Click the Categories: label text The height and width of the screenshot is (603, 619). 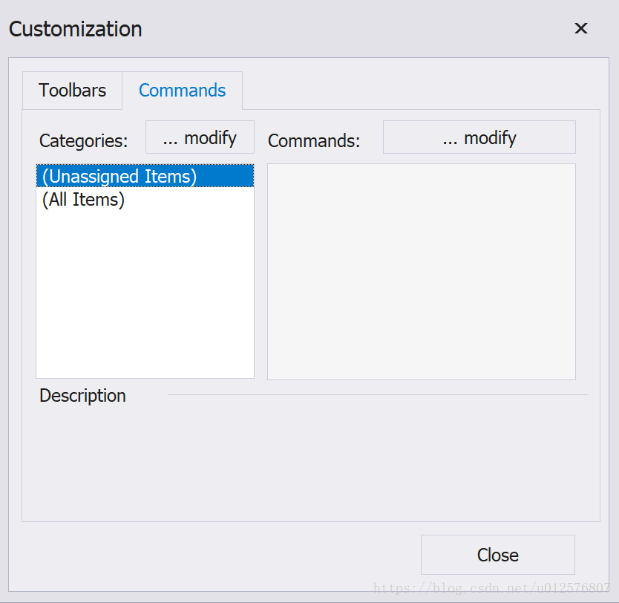point(84,140)
